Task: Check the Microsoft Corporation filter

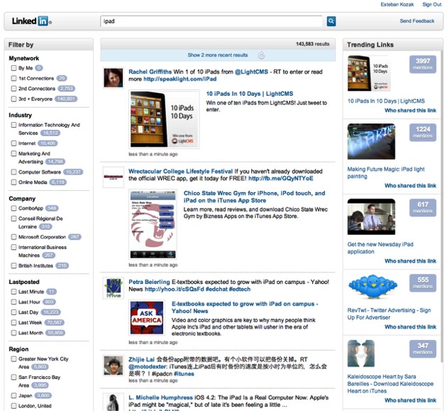Action: pos(13,237)
